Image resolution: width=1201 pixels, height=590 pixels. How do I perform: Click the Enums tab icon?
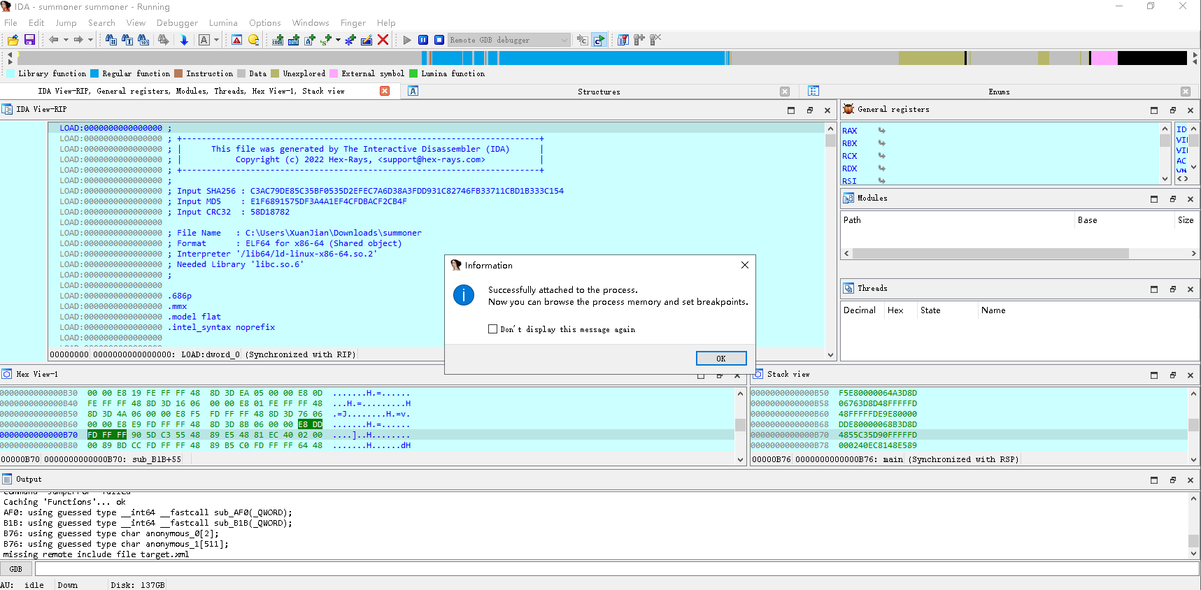pyautogui.click(x=813, y=91)
